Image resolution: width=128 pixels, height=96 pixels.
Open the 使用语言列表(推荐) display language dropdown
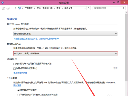(65, 34)
